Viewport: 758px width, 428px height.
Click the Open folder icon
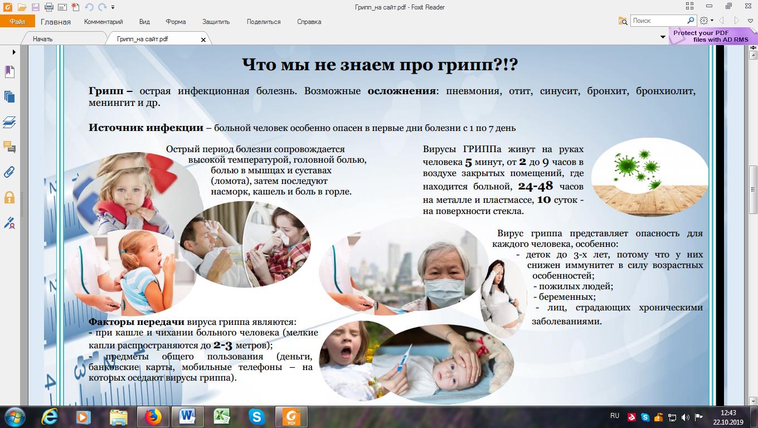coord(22,7)
